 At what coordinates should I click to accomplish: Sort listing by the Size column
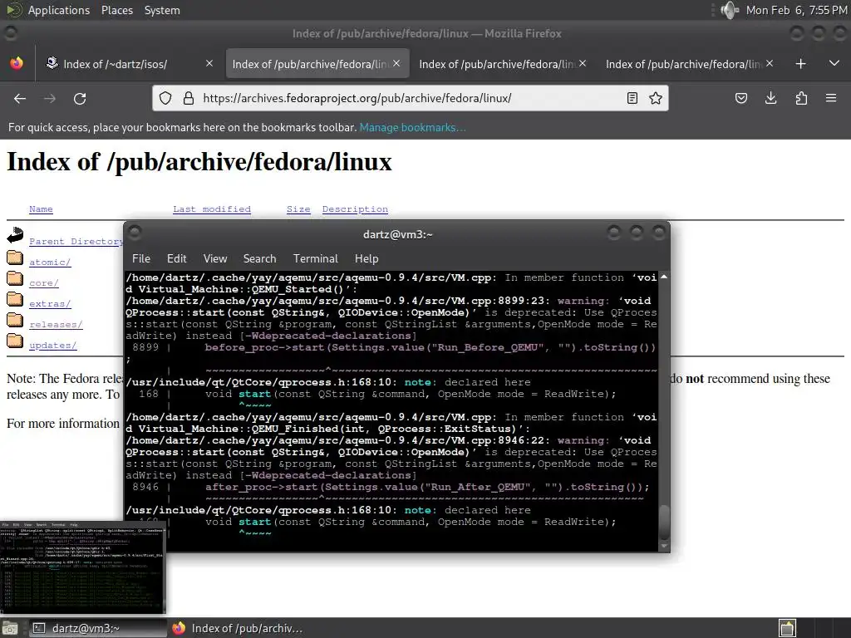(298, 209)
